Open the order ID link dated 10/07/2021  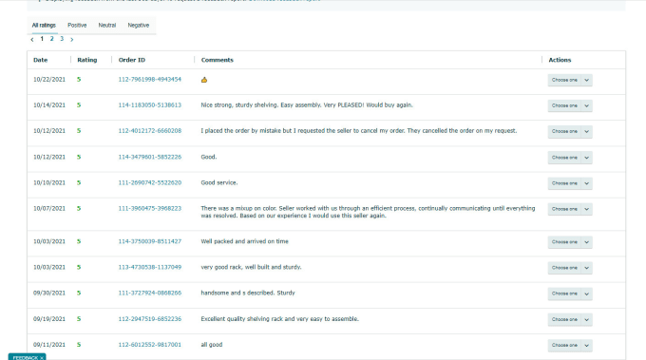[x=149, y=208]
